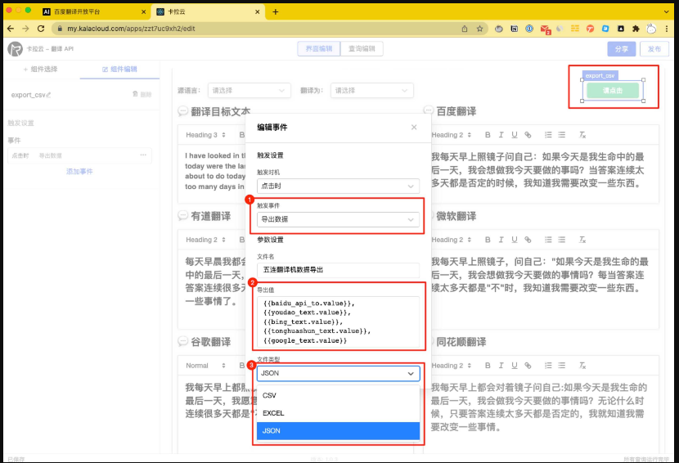This screenshot has width=679, height=463.
Task: Toggle italic in 同花顺翻译 editor toolbar
Action: 501,366
